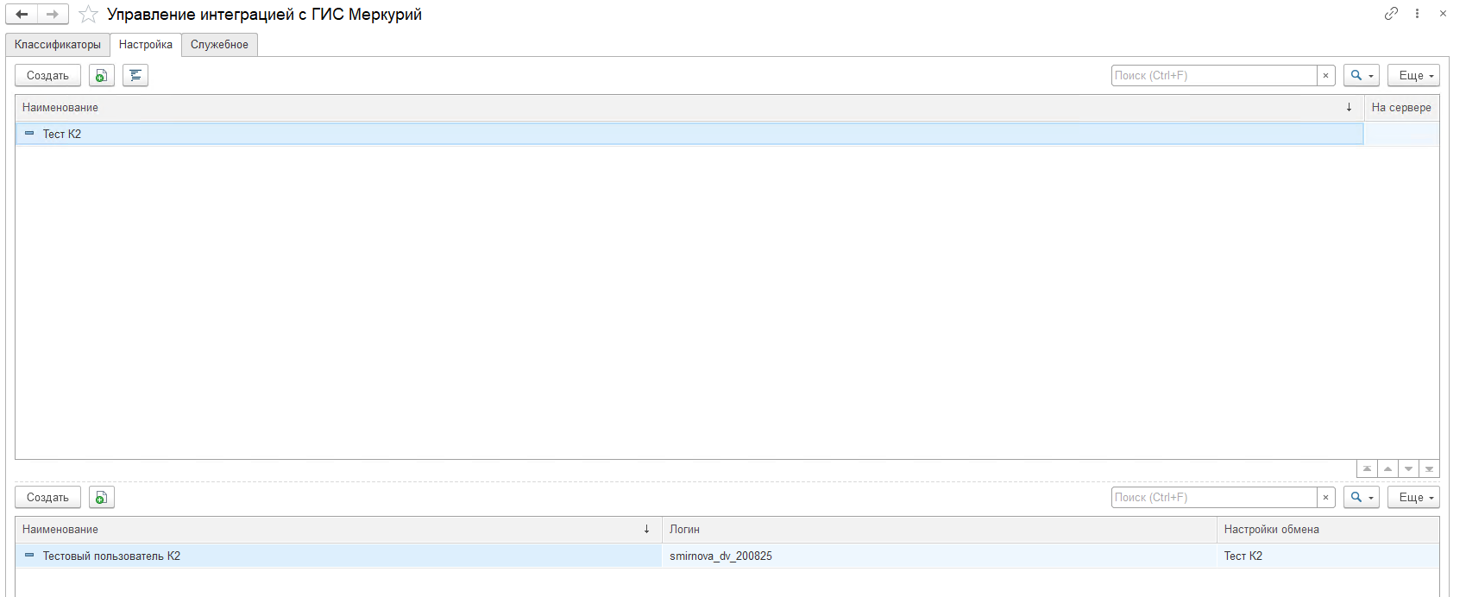Viewport: 1466px width, 597px height.
Task: Focus the search field above users list
Action: tap(1213, 498)
